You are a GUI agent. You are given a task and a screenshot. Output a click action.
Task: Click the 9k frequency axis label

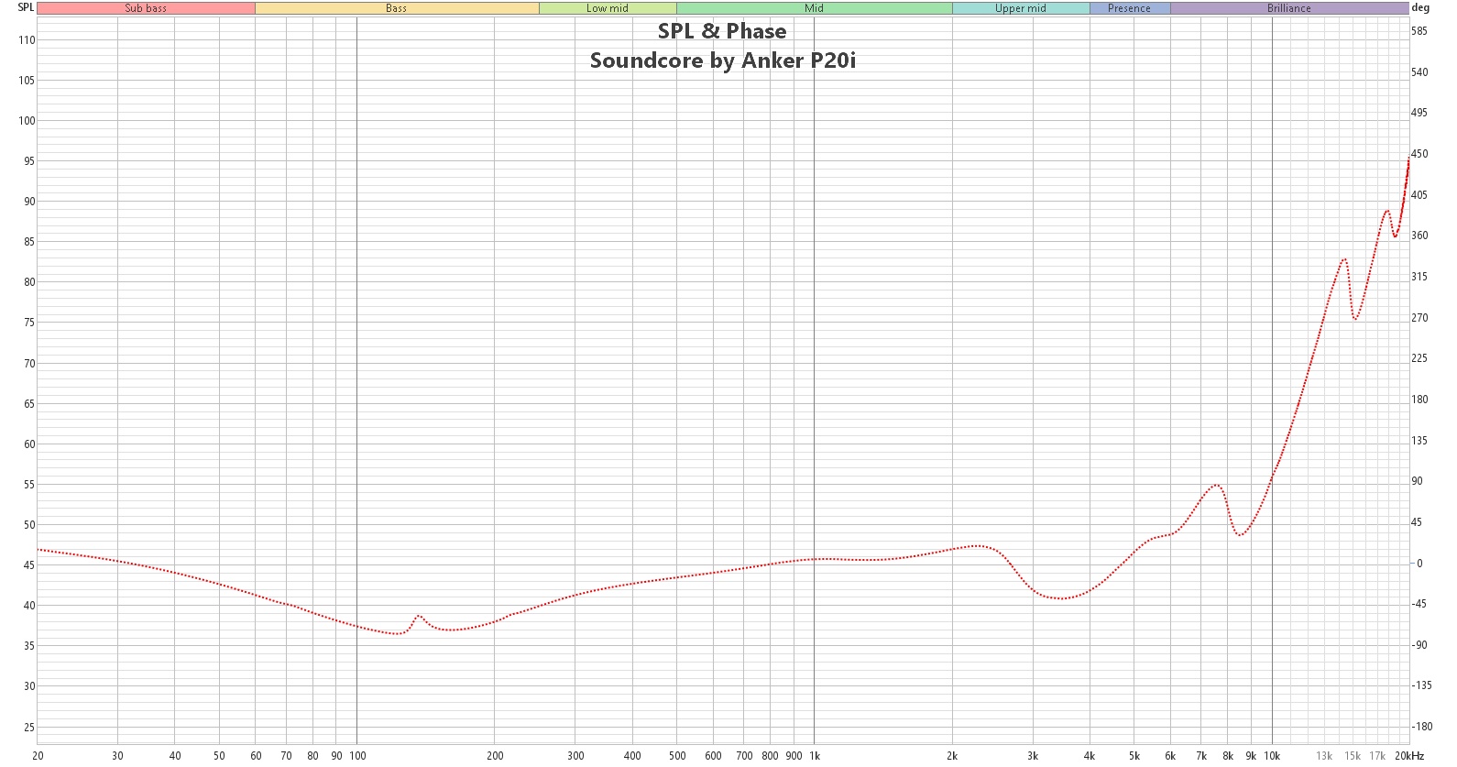click(x=1251, y=756)
